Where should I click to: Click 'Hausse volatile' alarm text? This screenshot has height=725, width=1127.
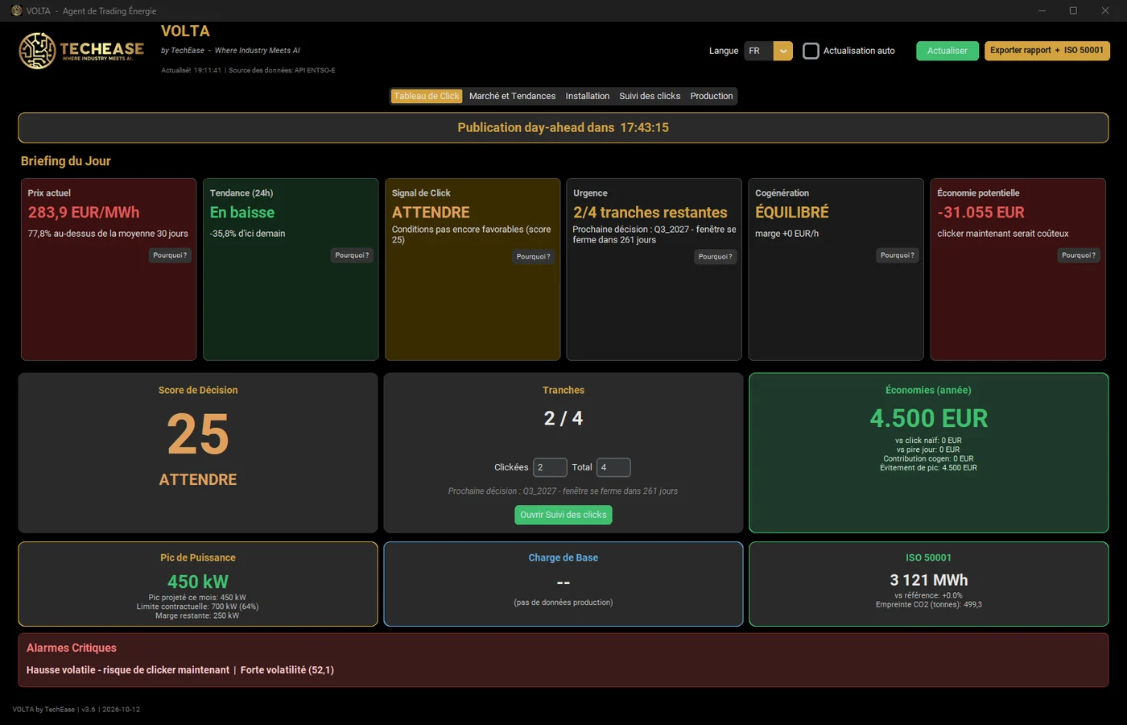(x=128, y=670)
